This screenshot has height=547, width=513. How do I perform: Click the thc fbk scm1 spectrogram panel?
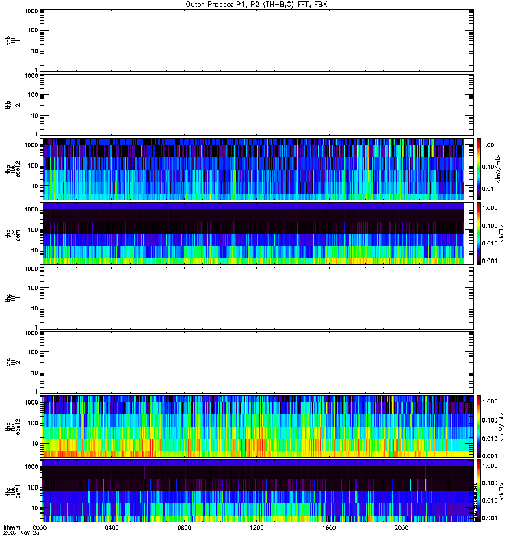point(256,491)
